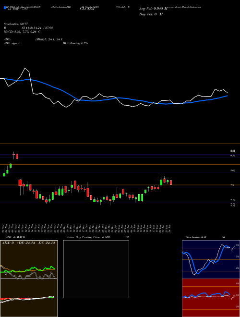Click 'ADX: 0 +DY: 24.14 -DY: 24.14' header
The height and width of the screenshot is (317, 240).
click(x=28, y=243)
